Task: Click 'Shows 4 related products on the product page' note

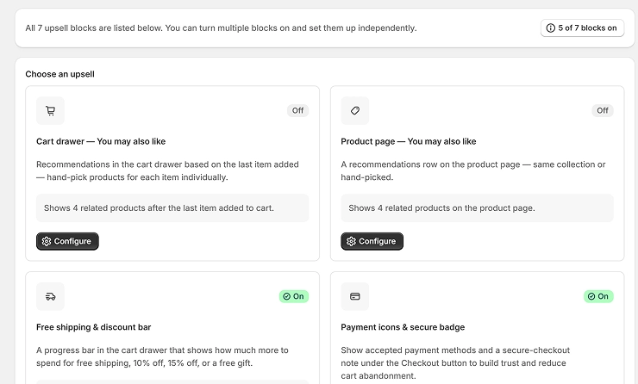Action: pos(478,208)
